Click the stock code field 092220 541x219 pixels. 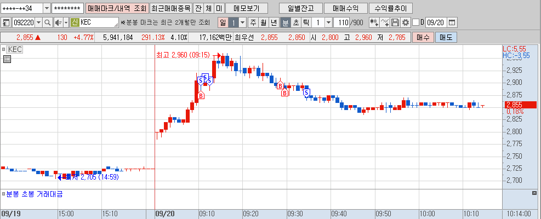pos(24,23)
